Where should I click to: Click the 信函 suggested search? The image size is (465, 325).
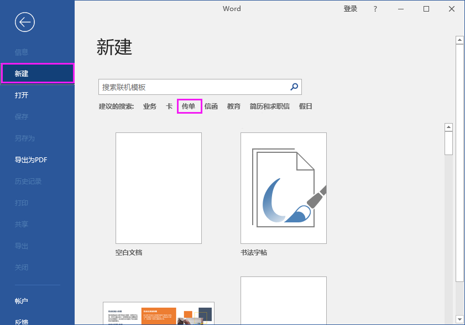(212, 106)
